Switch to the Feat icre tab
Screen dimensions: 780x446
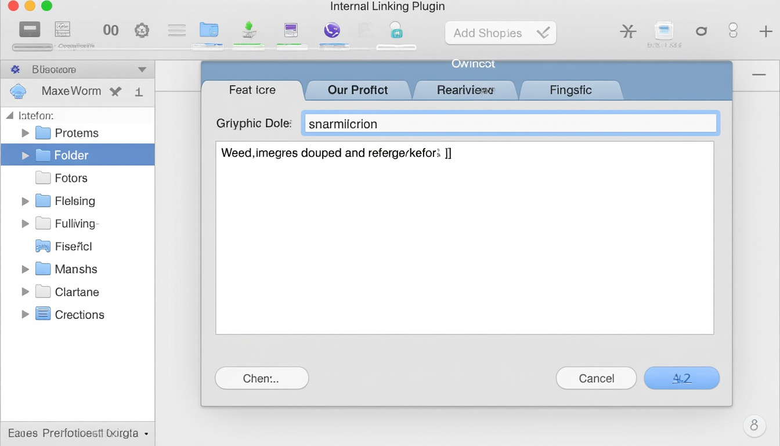pyautogui.click(x=252, y=90)
